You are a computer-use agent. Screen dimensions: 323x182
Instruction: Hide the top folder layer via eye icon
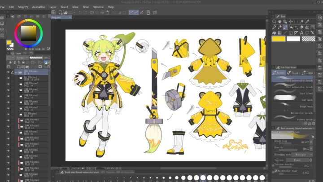[x=8, y=72]
